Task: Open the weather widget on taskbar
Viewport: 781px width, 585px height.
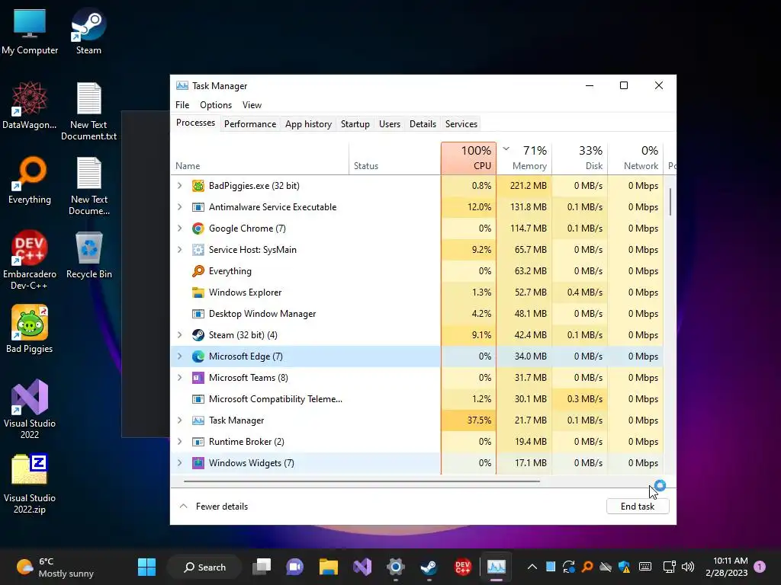Action: (55, 567)
